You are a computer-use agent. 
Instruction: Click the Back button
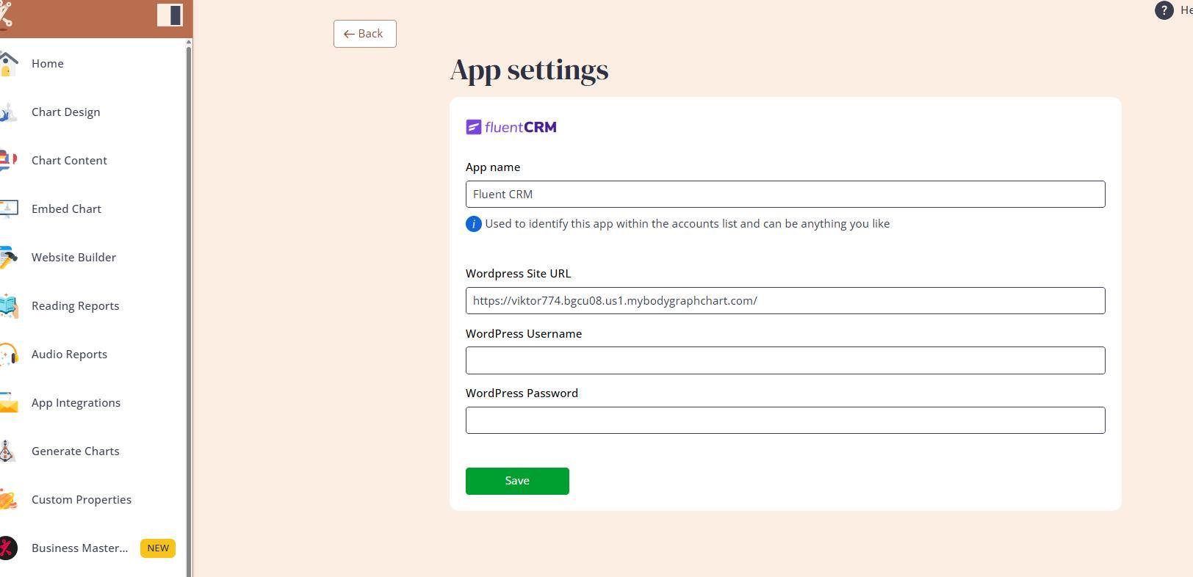click(x=364, y=34)
